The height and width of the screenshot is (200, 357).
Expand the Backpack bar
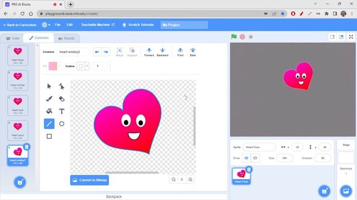point(114,197)
